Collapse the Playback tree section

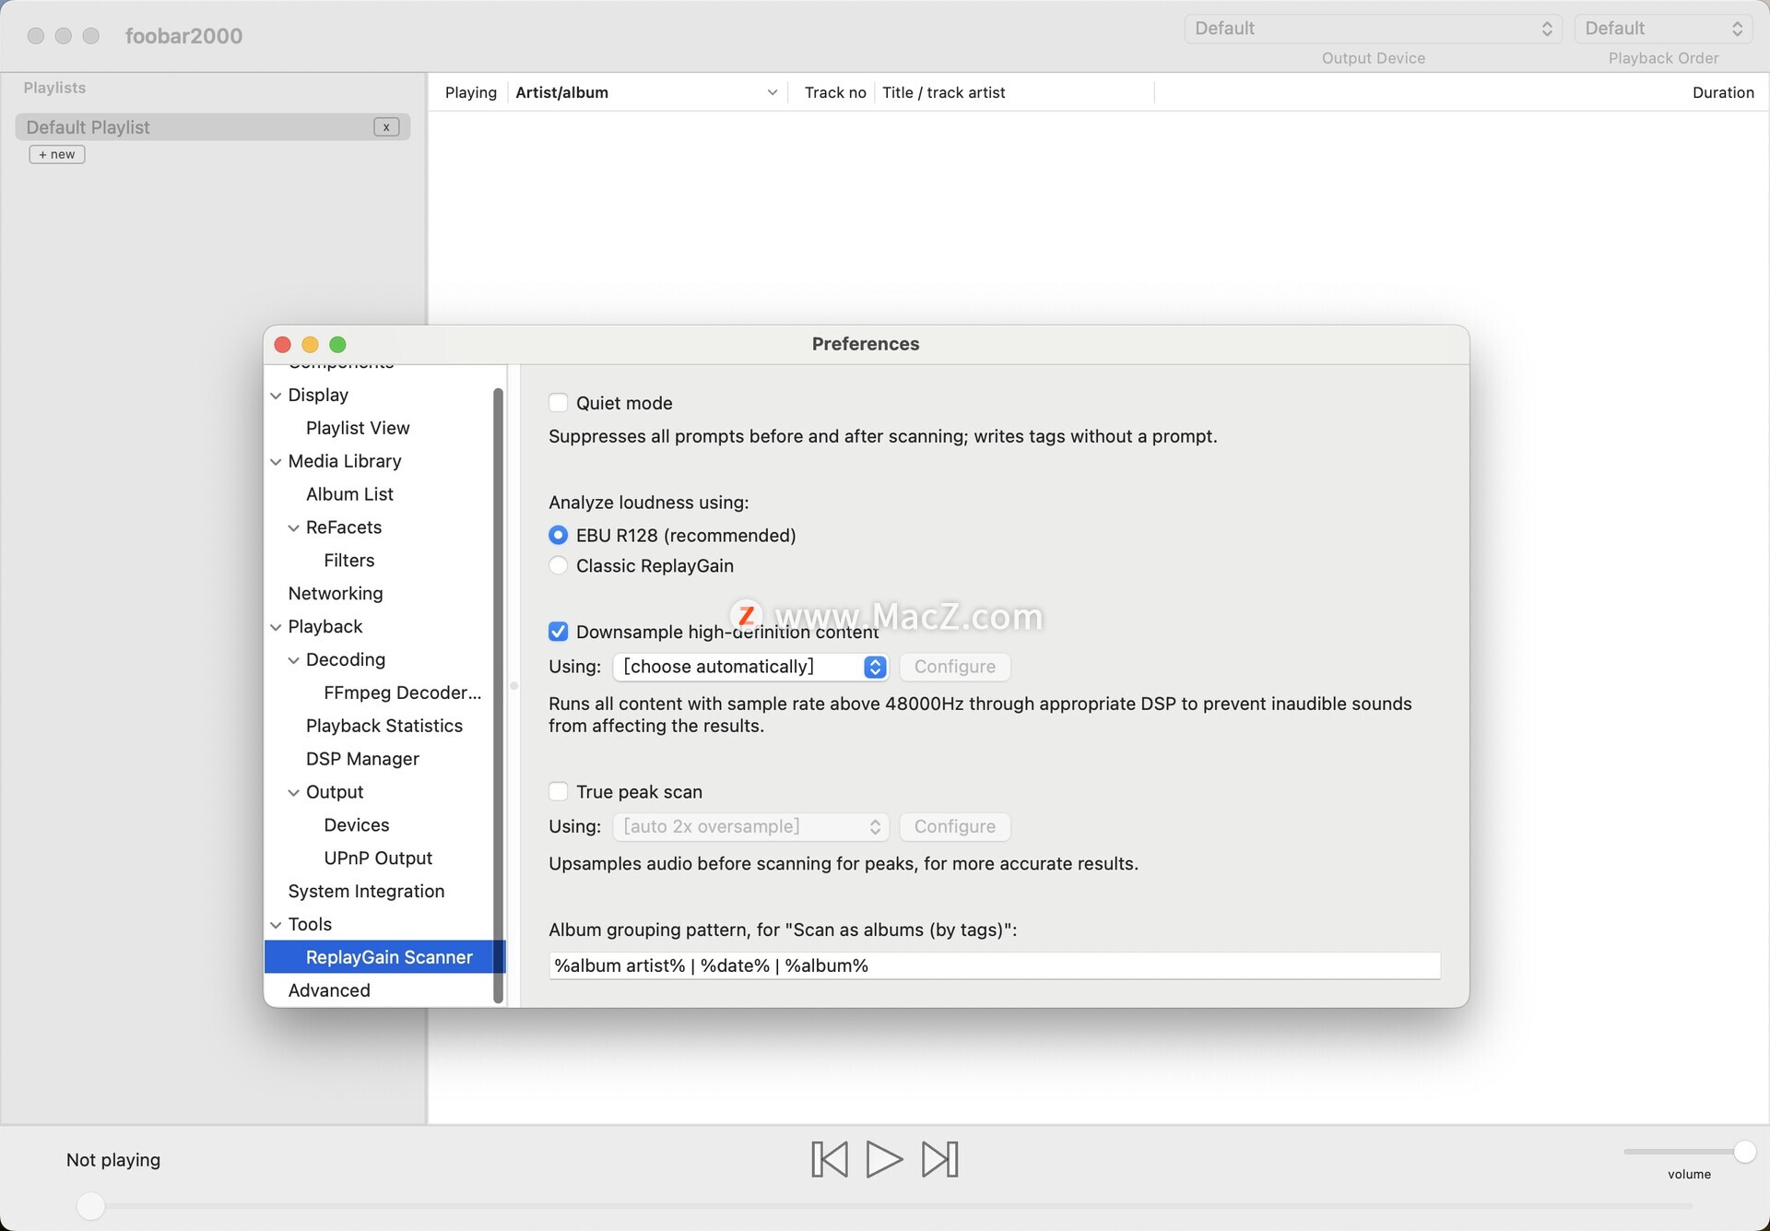tap(276, 627)
